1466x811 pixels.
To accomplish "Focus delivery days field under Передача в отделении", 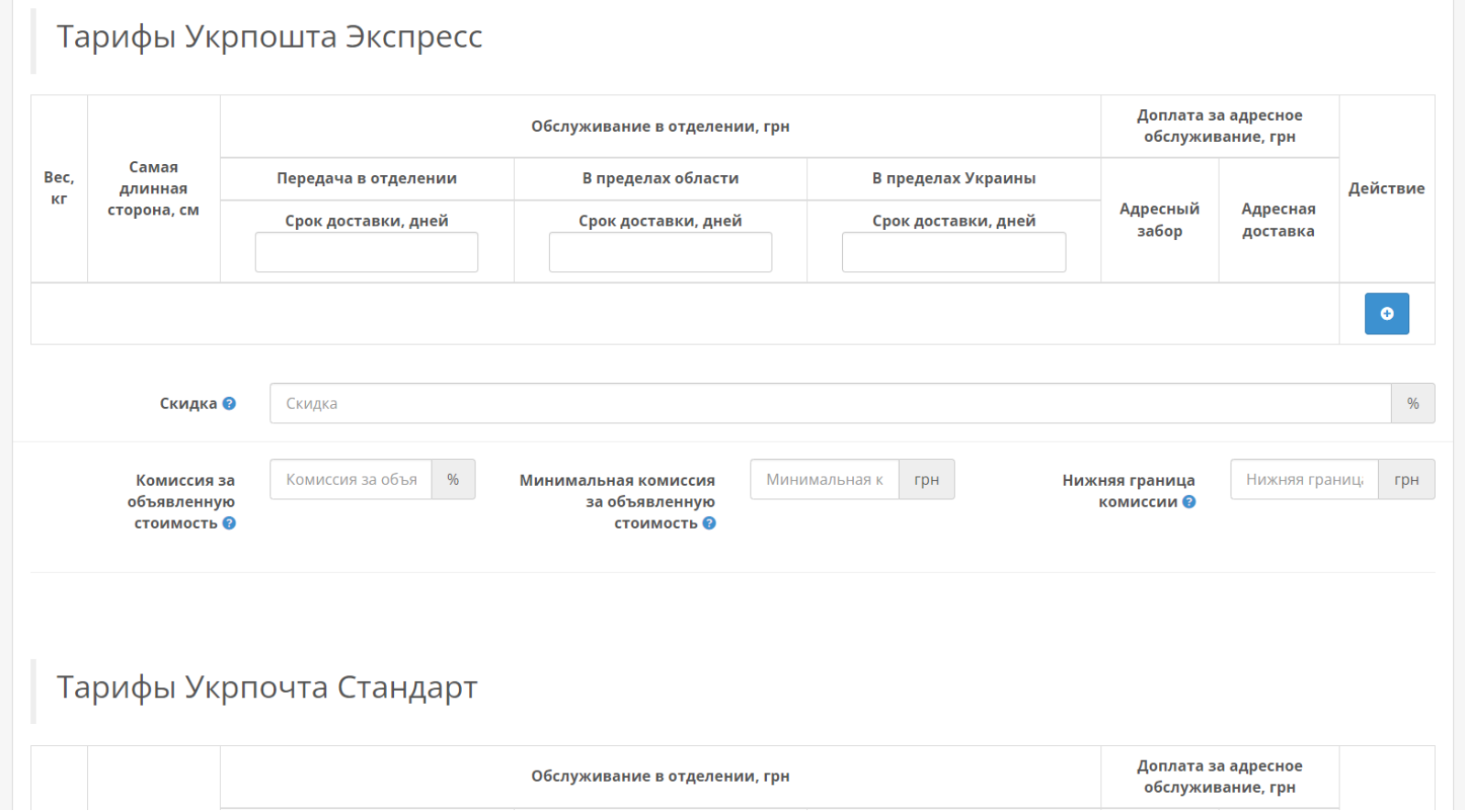I will tap(366, 252).
